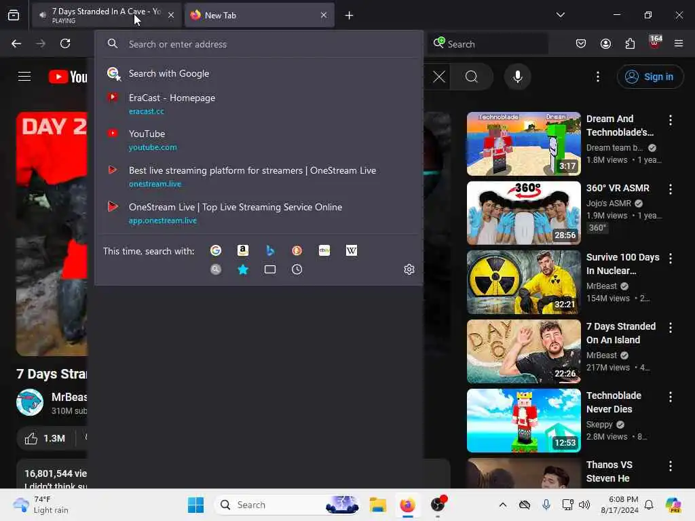Open 7 Days Stranded On An Island title
Screen dimensions: 695x521
[620, 333]
